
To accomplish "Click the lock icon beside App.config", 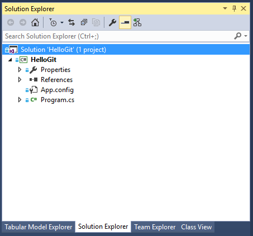I will point(27,90).
